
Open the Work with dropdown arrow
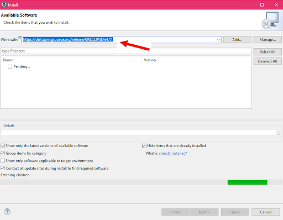218,40
